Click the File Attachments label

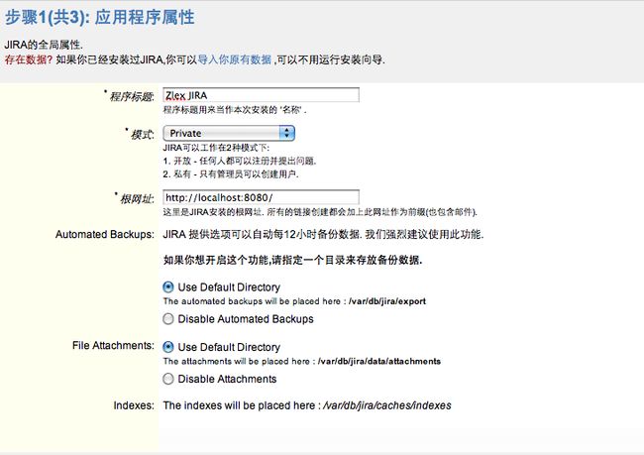[x=113, y=346]
